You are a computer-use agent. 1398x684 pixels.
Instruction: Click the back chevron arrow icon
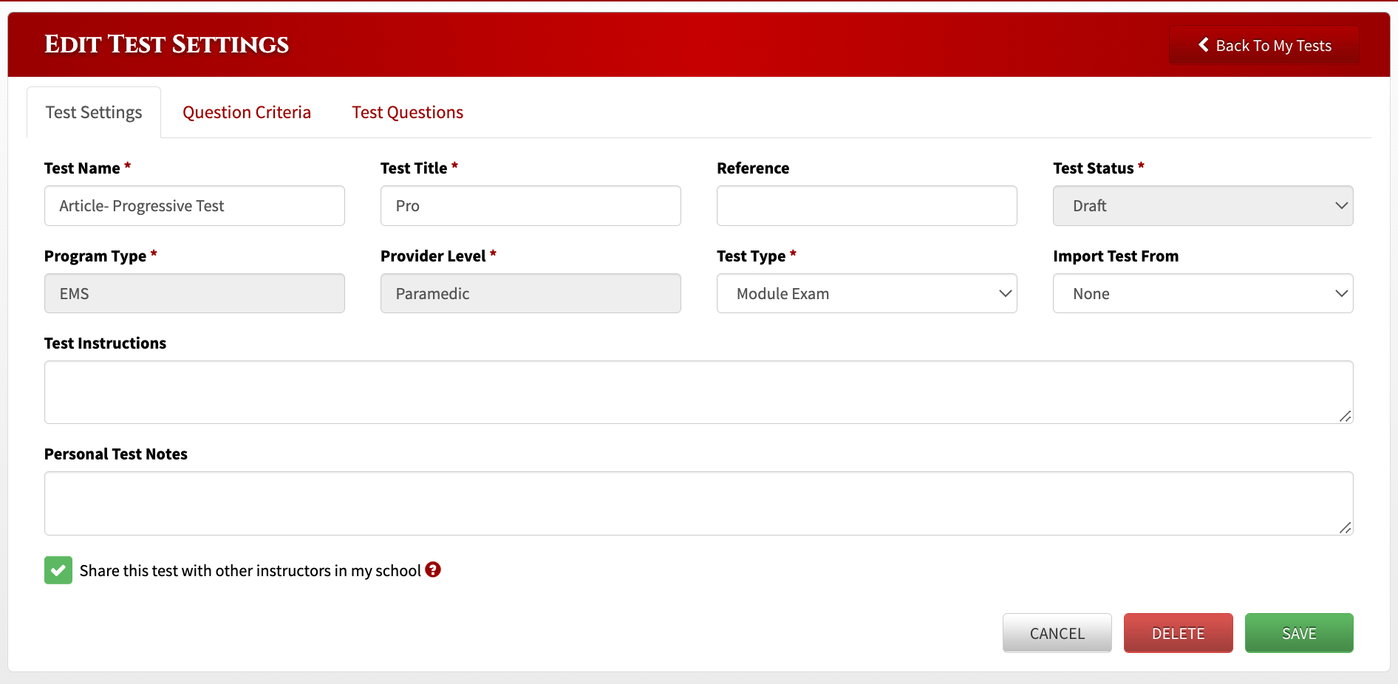tap(1203, 45)
